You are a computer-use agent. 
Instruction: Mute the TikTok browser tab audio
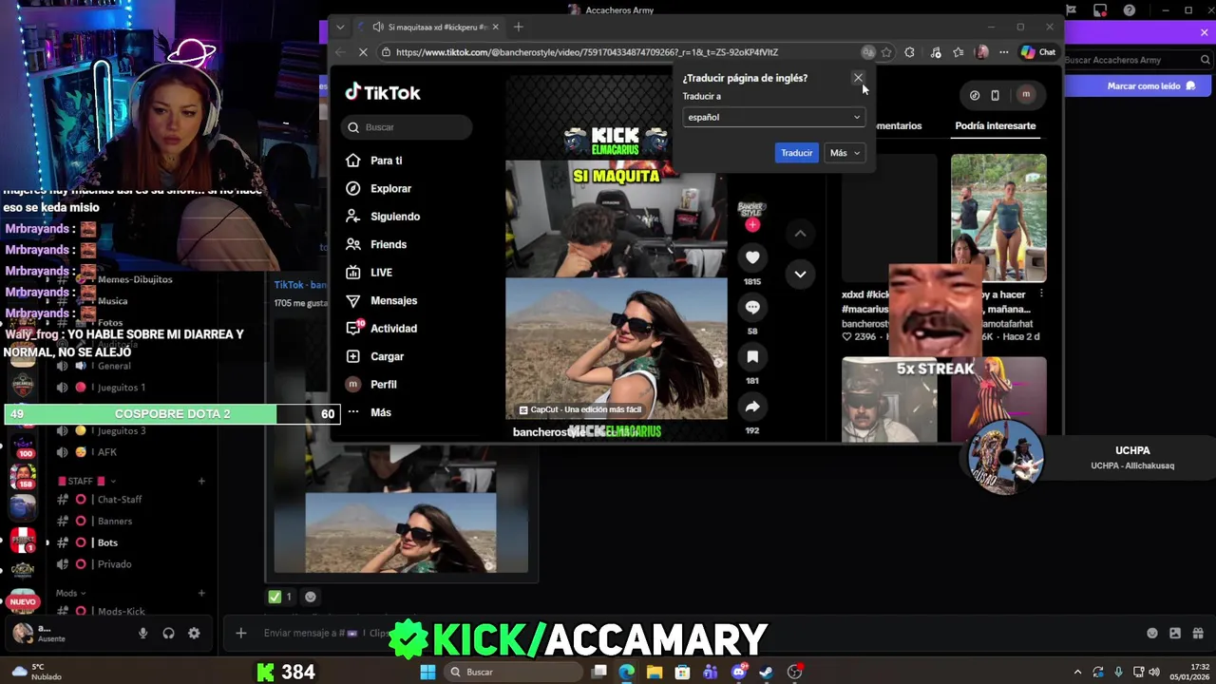(378, 27)
